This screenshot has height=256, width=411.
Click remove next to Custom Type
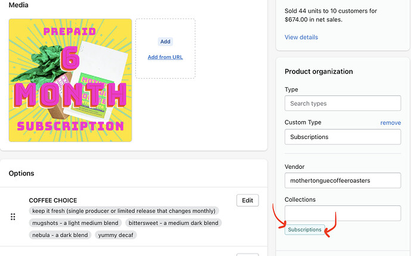pyautogui.click(x=390, y=122)
